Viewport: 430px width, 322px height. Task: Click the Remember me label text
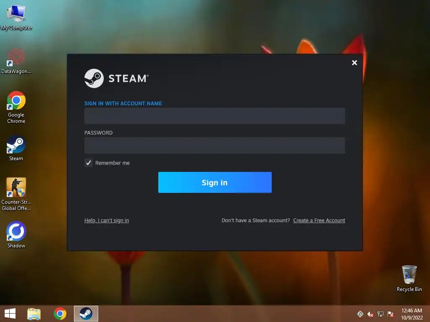pos(113,163)
